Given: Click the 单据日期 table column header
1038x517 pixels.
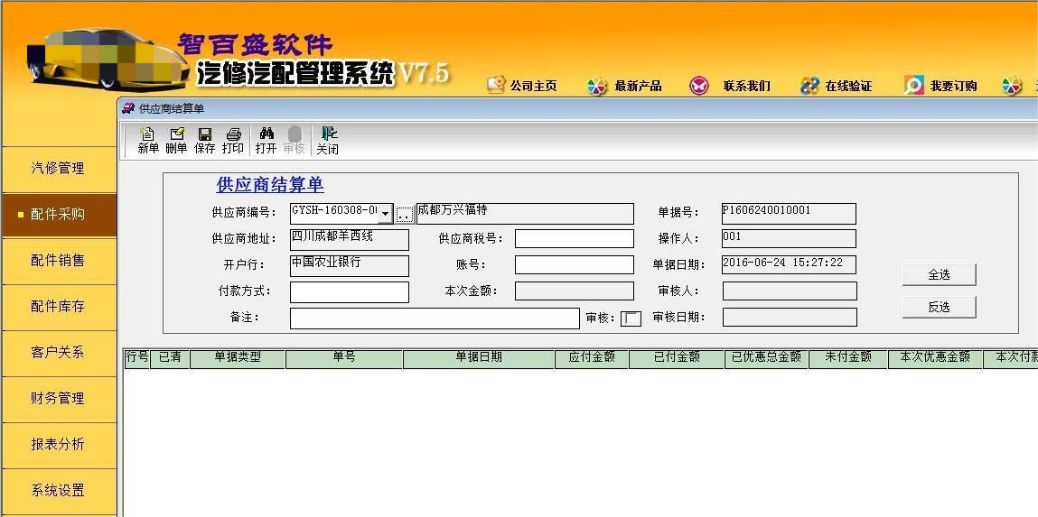Looking at the screenshot, I should pyautogui.click(x=479, y=357).
